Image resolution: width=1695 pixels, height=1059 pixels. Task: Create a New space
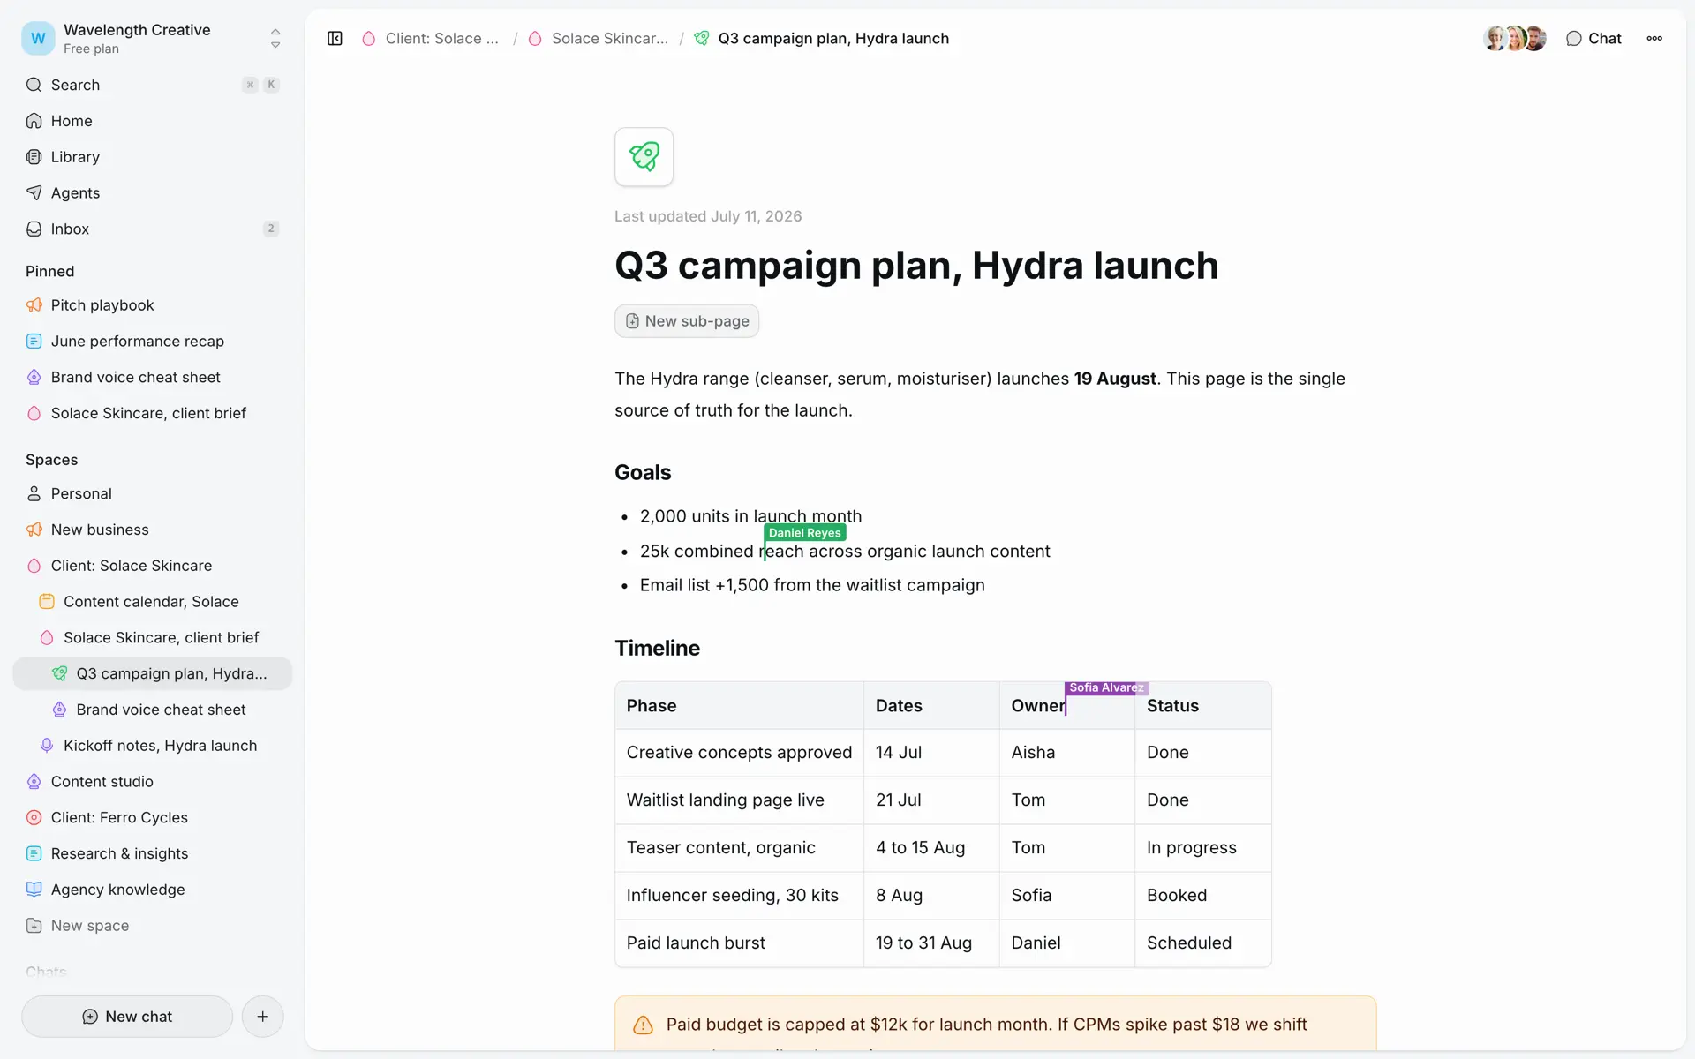153,926
